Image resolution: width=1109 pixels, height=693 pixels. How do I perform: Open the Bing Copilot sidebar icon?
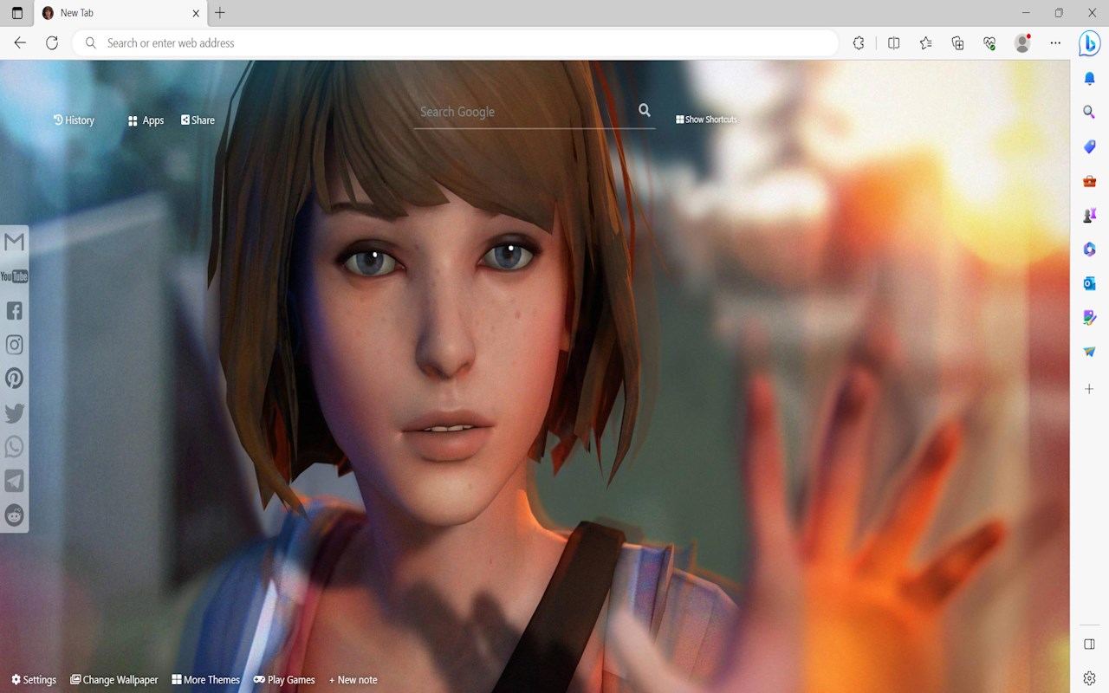(x=1090, y=43)
